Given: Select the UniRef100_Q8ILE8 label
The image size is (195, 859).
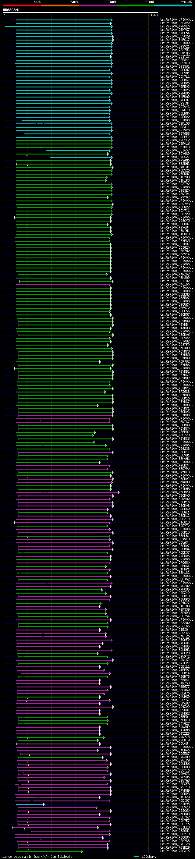Looking at the screenshot, I should point(175,828).
